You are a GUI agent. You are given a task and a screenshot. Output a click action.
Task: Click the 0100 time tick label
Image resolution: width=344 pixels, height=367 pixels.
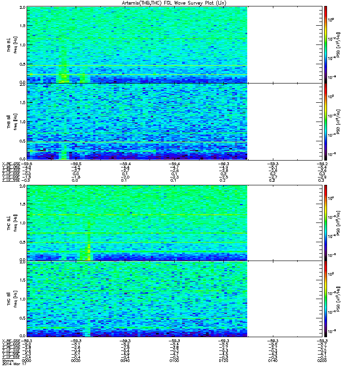pyautogui.click(x=174, y=361)
